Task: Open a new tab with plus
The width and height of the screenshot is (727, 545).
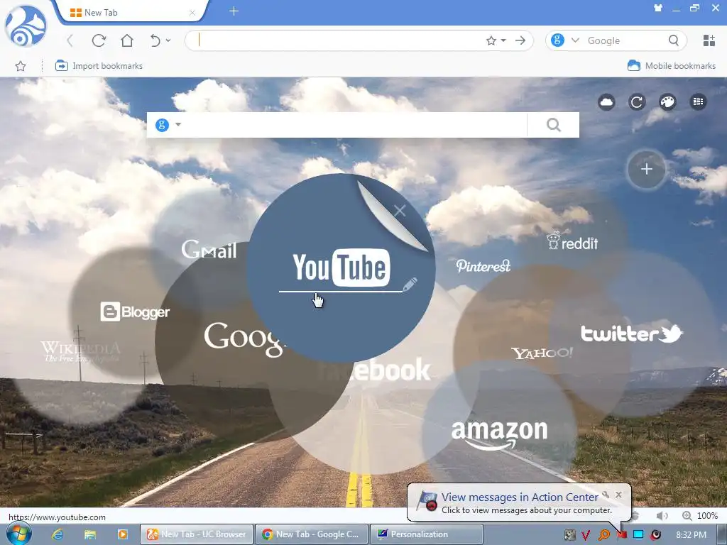Action: [234, 11]
